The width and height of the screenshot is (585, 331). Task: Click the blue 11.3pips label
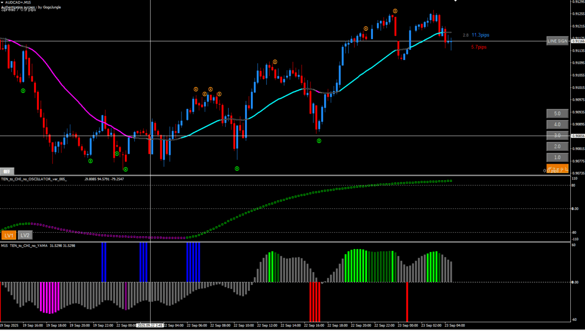click(x=480, y=35)
